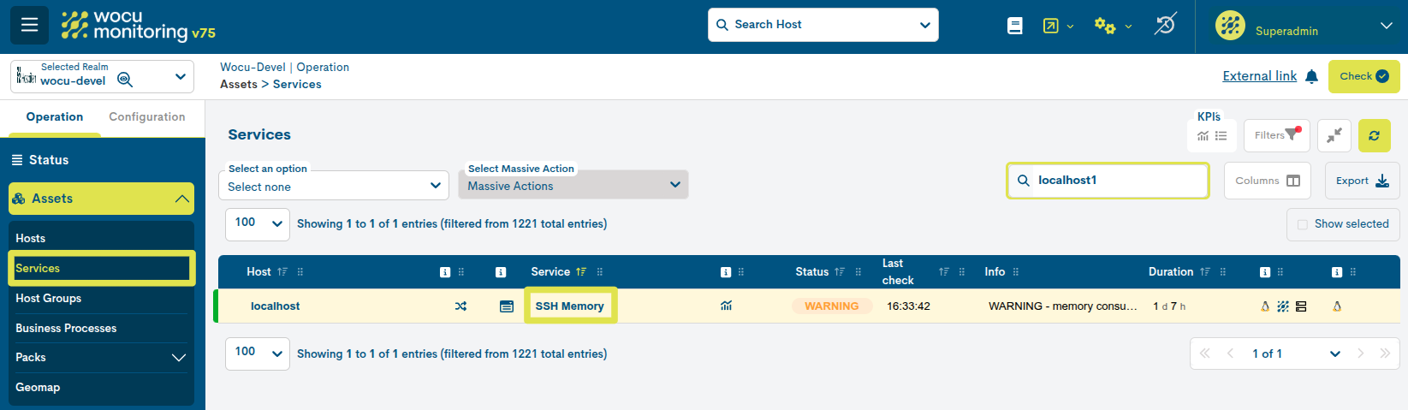1408x410 pixels.
Task: Expand the Superadmin user menu chevron
Action: [x=1387, y=26]
